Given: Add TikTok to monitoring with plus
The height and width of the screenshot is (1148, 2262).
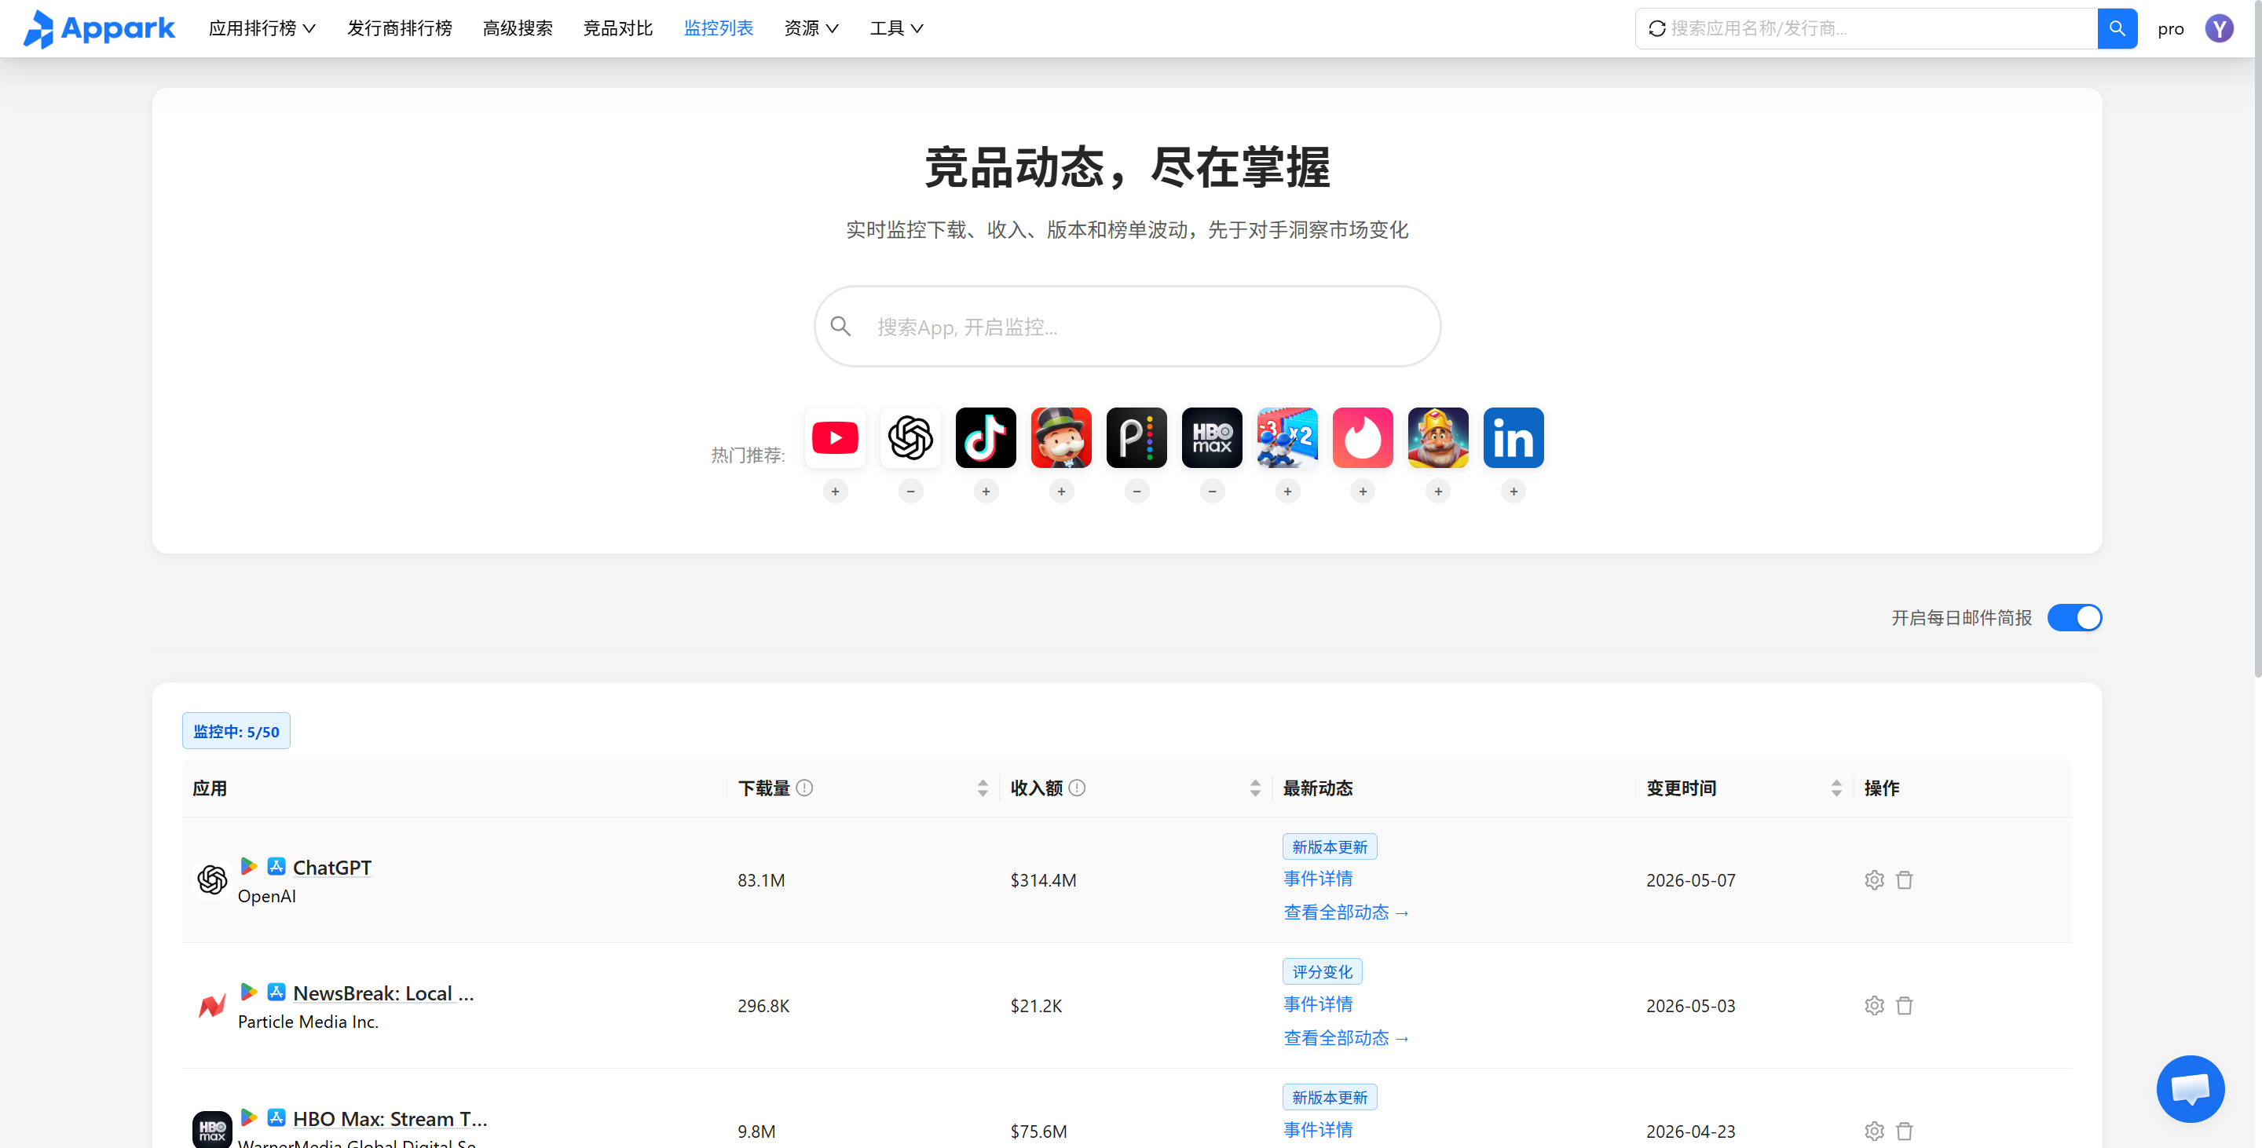Looking at the screenshot, I should pos(986,492).
